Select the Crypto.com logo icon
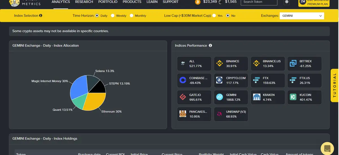The width and height of the screenshot is (339, 155). [x=220, y=80]
